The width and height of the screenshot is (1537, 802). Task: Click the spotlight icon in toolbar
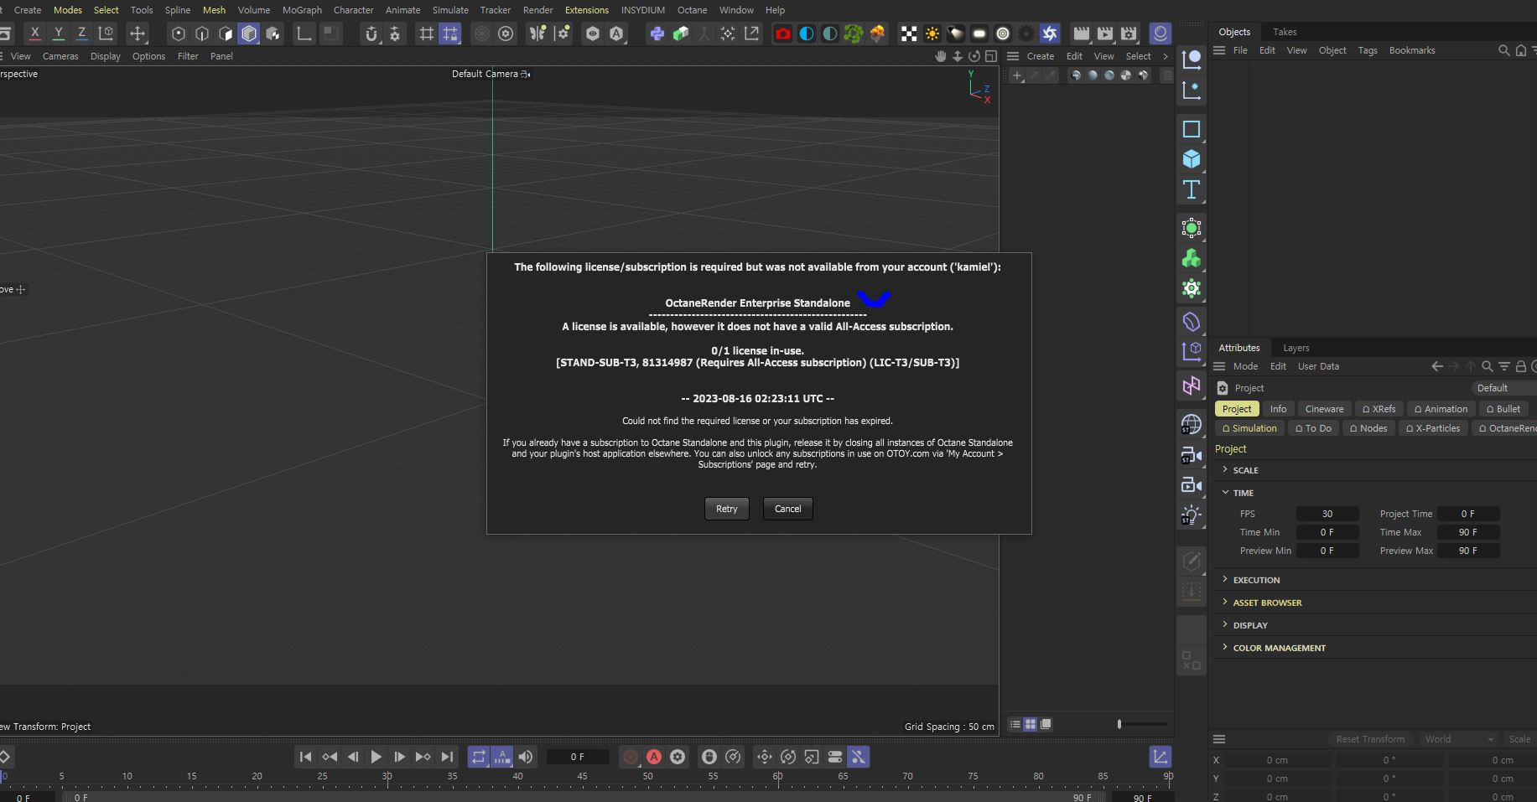point(955,34)
